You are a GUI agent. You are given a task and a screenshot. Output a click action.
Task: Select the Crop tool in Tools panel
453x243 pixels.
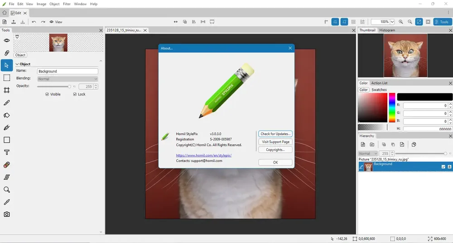click(x=7, y=90)
